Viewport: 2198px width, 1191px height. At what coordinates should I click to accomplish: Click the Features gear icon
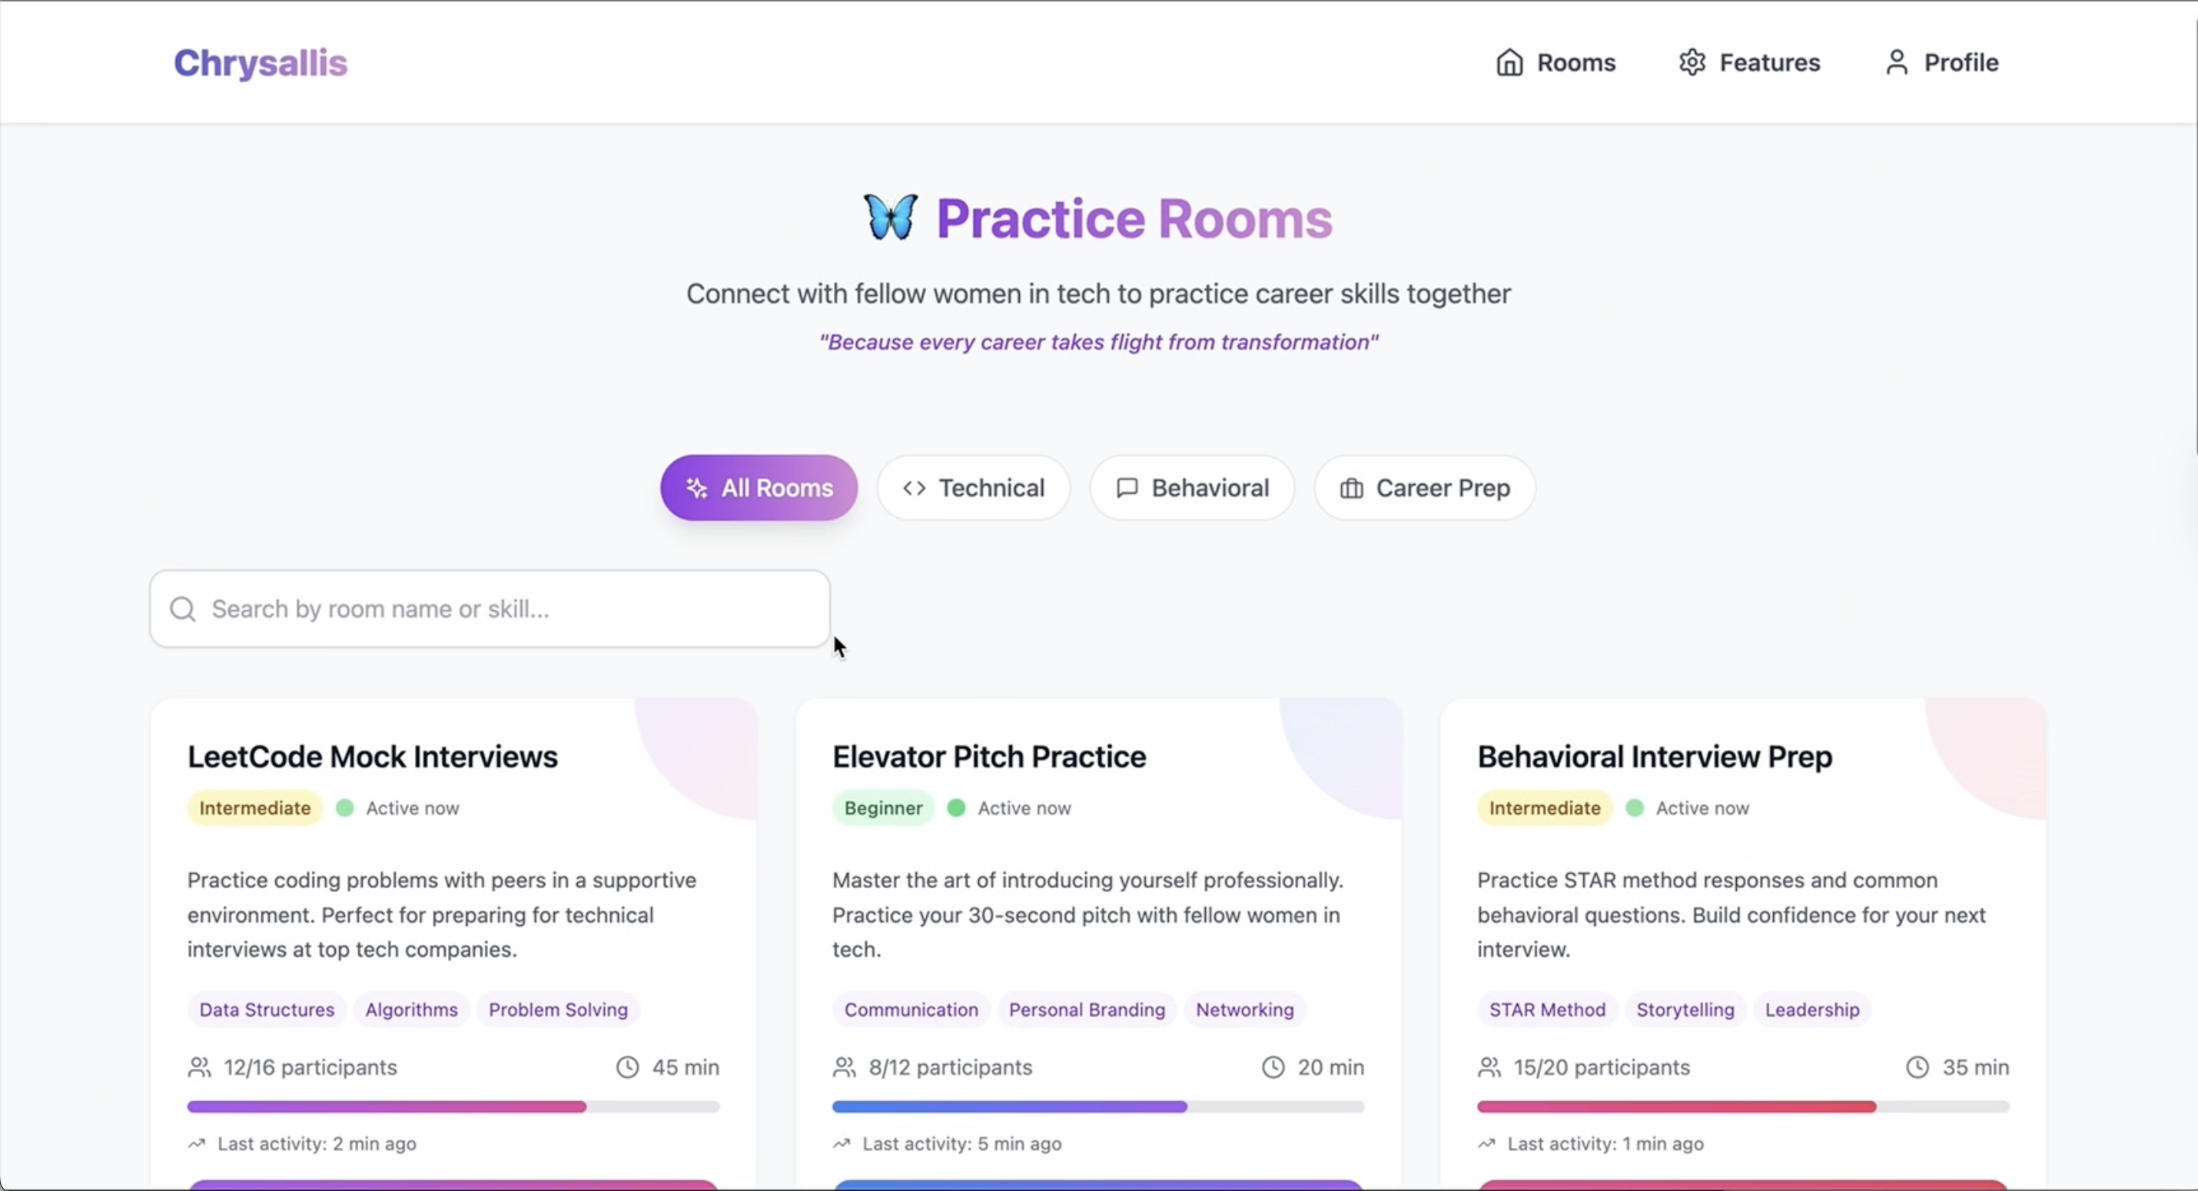tap(1692, 62)
